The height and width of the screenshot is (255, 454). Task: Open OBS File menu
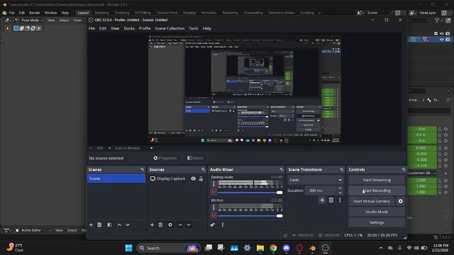91,28
